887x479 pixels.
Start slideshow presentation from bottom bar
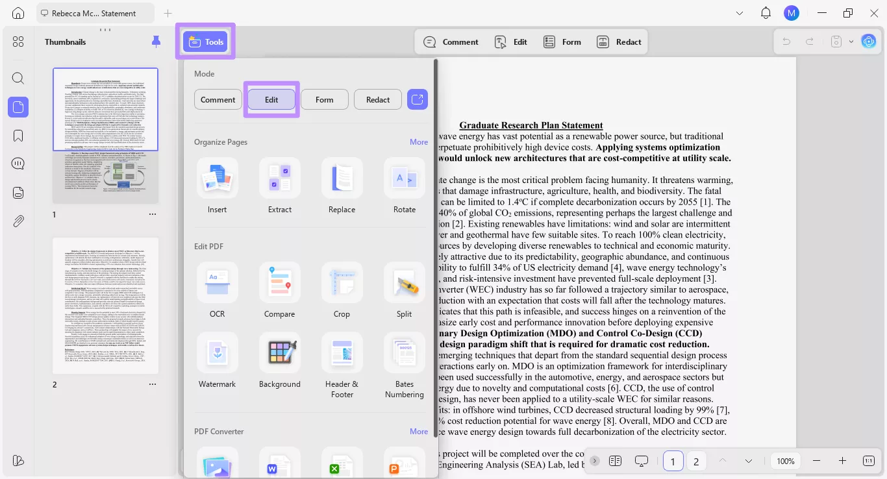click(x=642, y=461)
